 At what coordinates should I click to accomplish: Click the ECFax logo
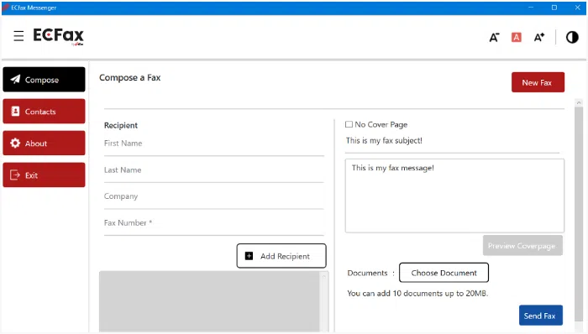[59, 36]
